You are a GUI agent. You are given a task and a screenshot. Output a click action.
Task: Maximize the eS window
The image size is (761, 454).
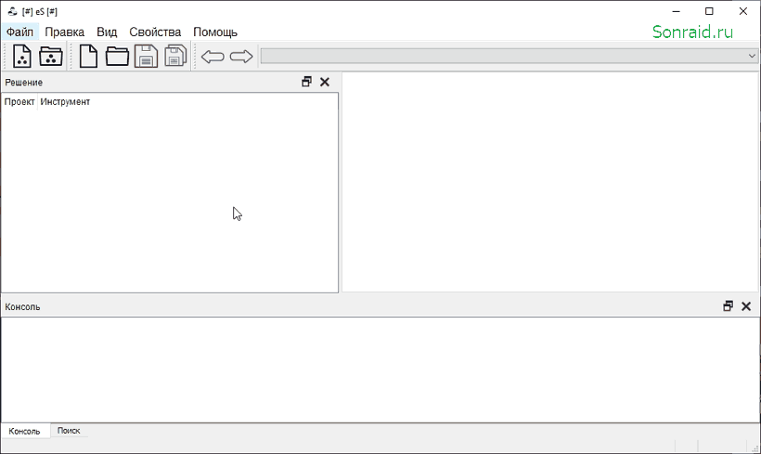coord(709,11)
